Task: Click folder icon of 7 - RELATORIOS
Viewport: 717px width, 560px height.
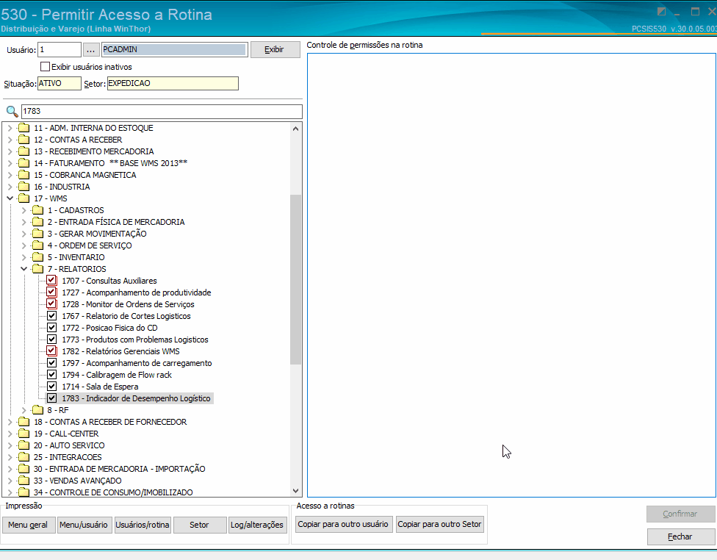Action: point(38,269)
